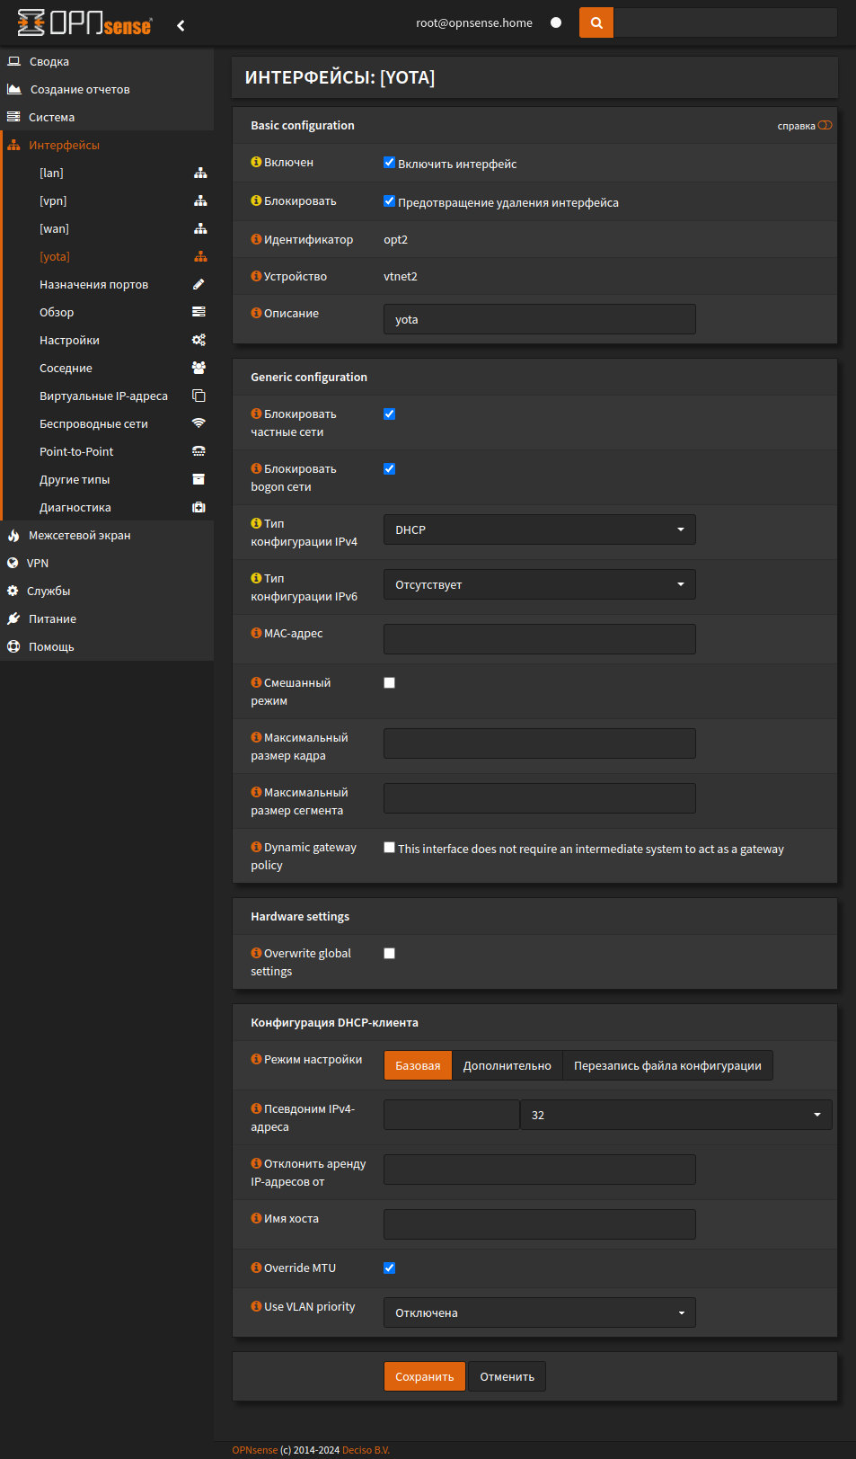Screen dimensions: 856x1459
Task: Click the network icon next to [lan]
Action: pos(200,173)
